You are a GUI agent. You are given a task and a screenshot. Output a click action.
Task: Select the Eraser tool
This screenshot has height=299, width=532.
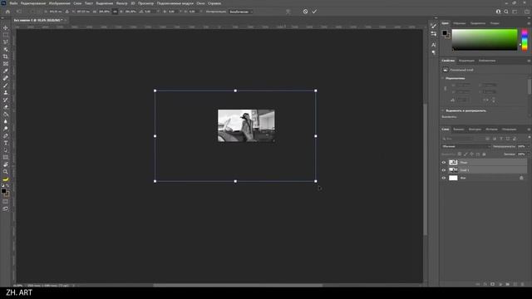(x=6, y=107)
